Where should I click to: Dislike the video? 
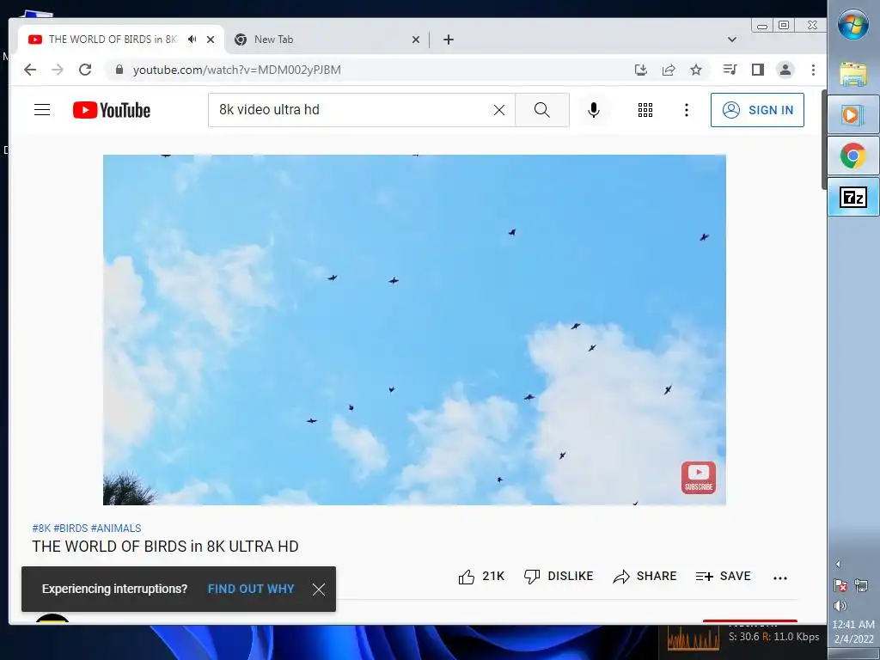click(x=559, y=577)
